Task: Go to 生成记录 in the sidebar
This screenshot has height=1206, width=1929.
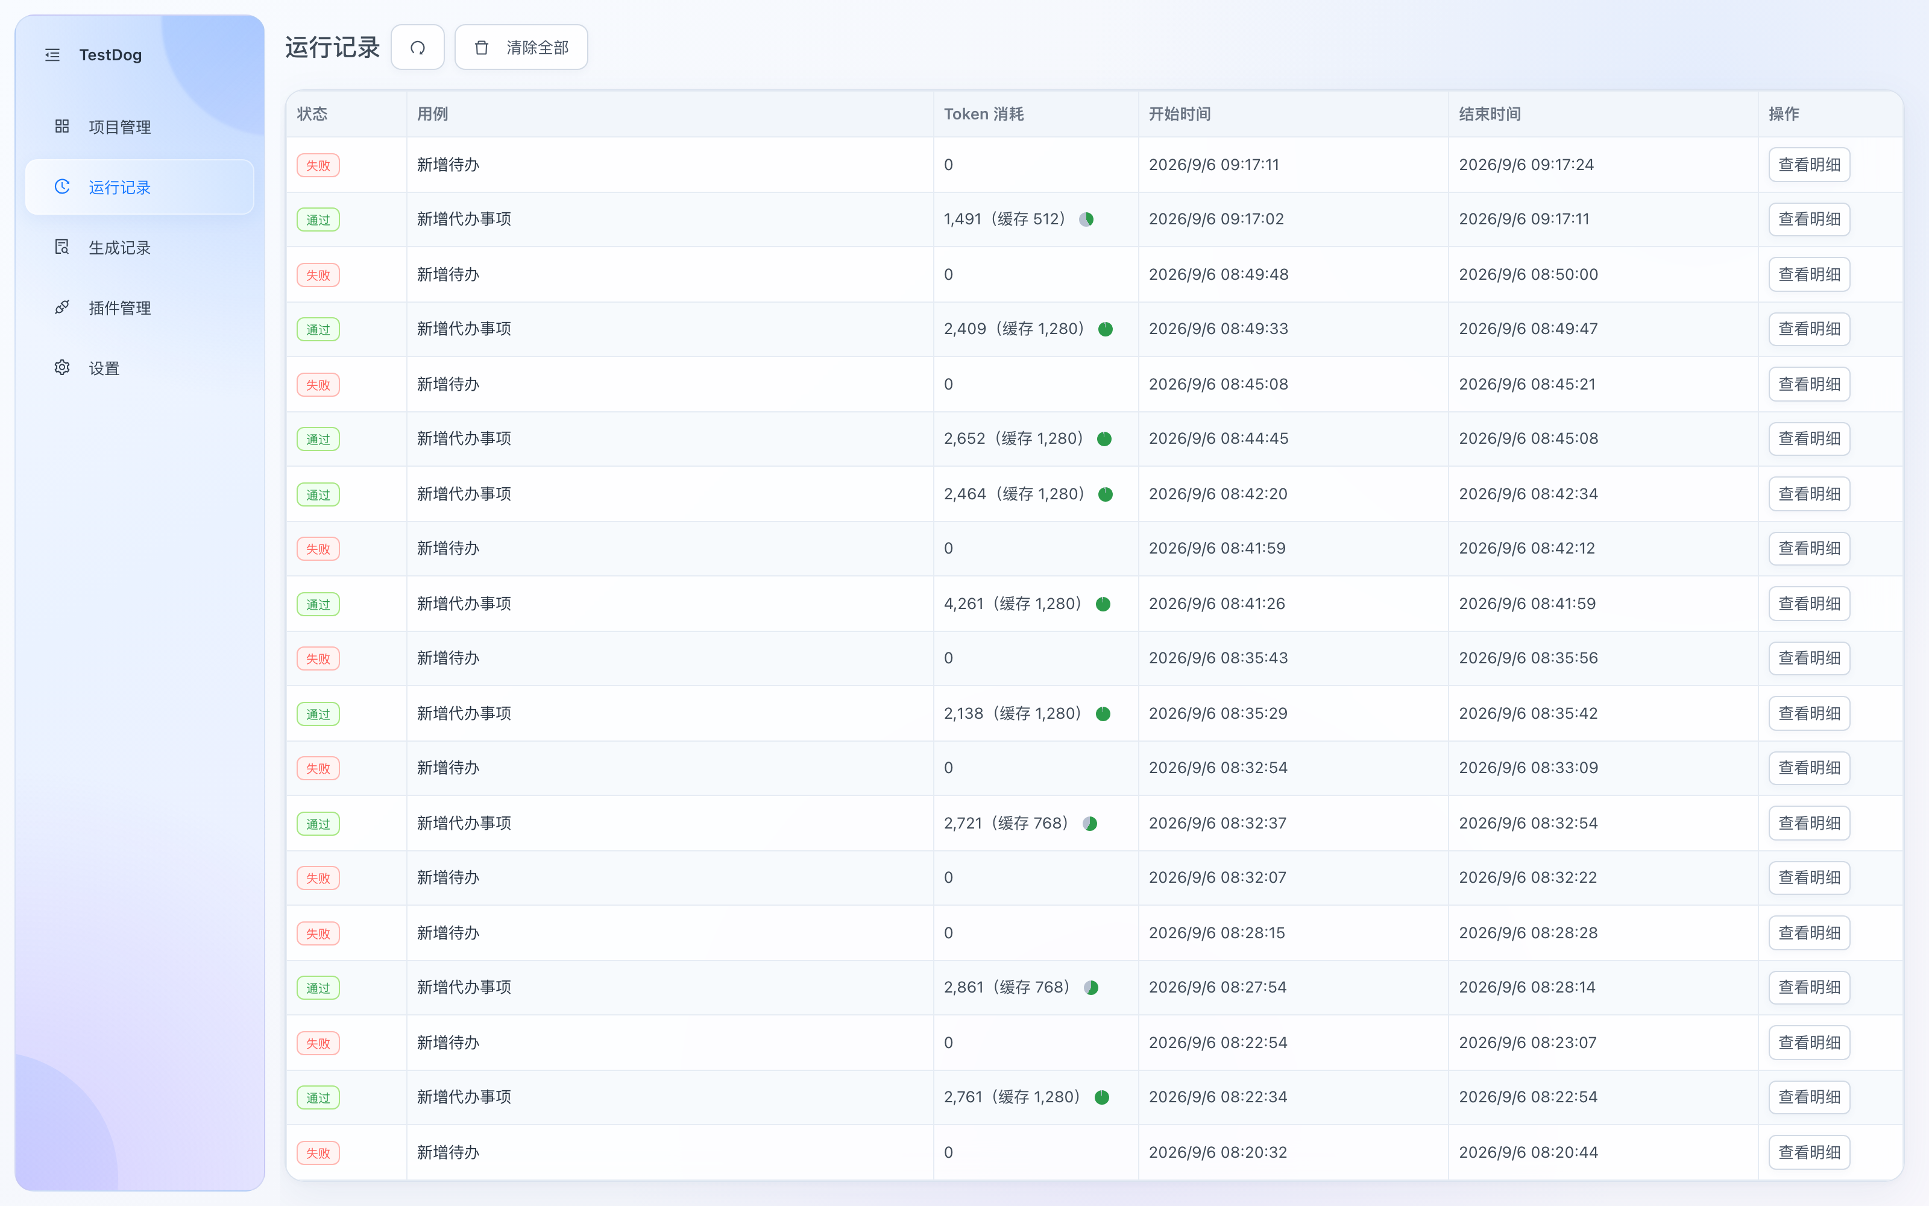Action: pos(139,247)
